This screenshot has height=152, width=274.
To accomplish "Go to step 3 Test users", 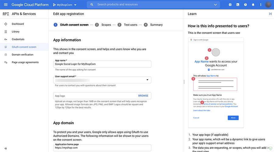I will tap(127, 25).
